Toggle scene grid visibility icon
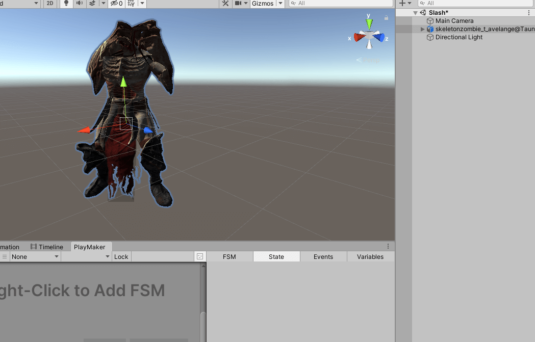Screen dimensions: 535x342 coord(131,4)
